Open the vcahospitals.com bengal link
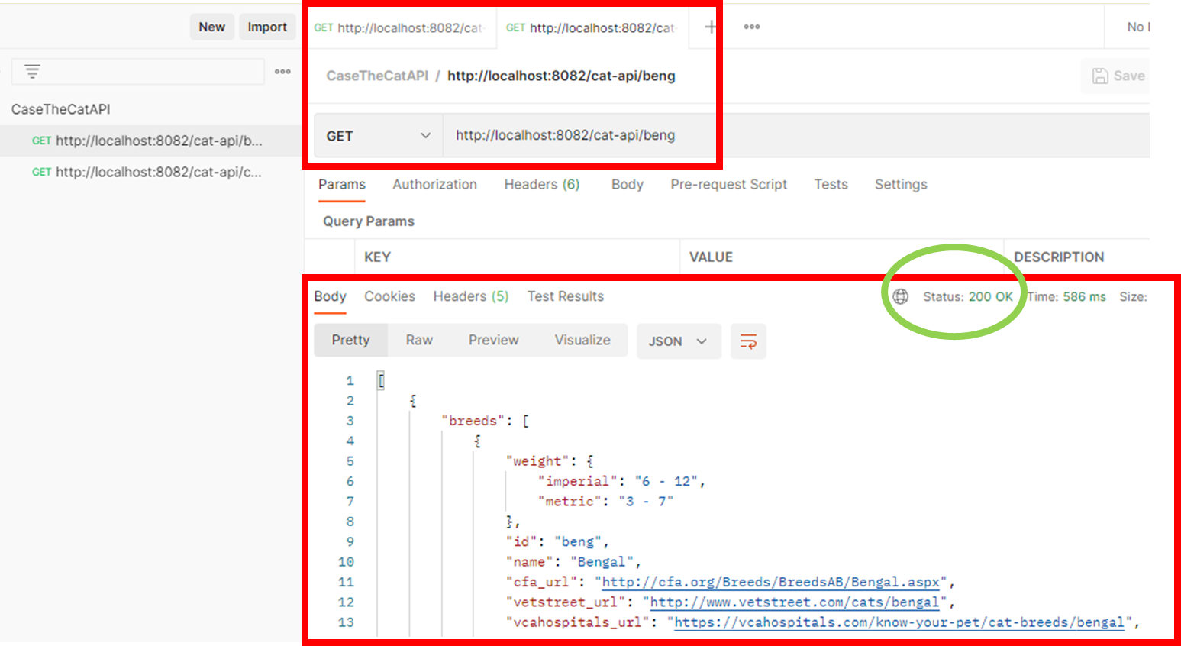Viewport: 1181px width, 646px height. click(x=899, y=622)
